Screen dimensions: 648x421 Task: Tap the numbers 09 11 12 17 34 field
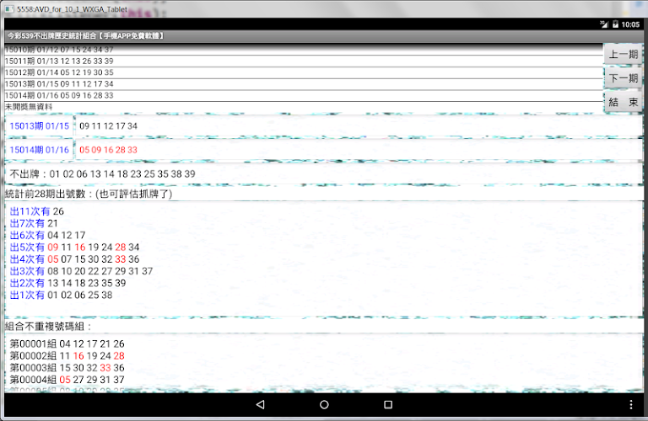359,125
